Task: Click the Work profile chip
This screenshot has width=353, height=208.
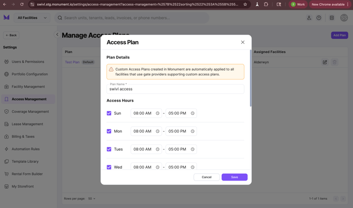Action: pyautogui.click(x=298, y=4)
